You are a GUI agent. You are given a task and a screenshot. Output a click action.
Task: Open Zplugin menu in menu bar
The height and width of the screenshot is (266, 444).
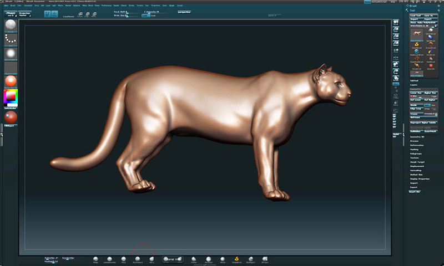coord(171,6)
